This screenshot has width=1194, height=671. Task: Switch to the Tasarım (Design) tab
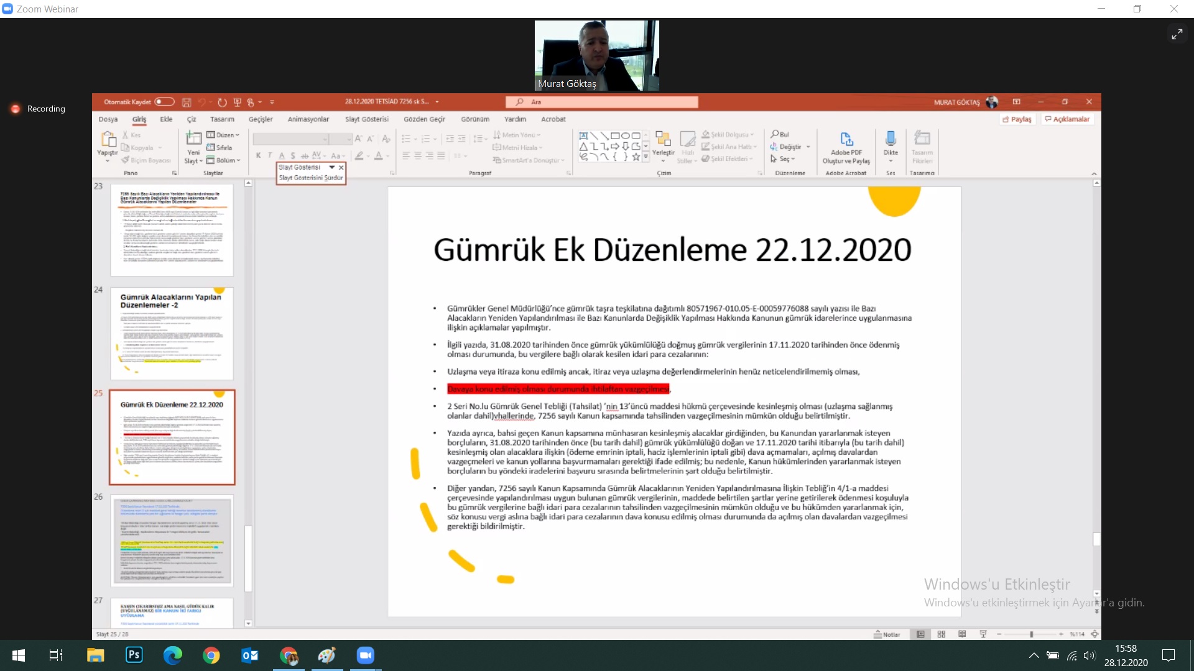click(222, 119)
